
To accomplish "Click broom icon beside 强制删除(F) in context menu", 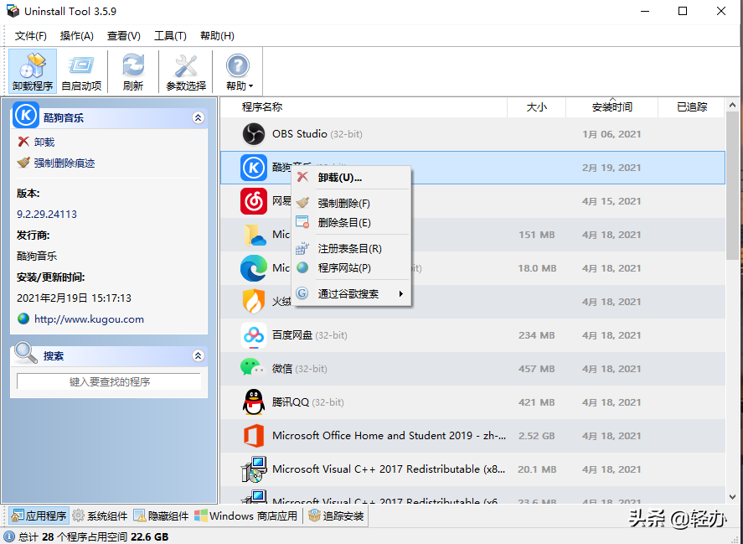I will 302,203.
